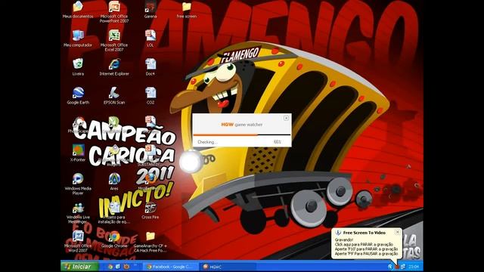The image size is (484, 272).
Task: Click Firefox icon in quick launch bar
Action: click(126, 267)
